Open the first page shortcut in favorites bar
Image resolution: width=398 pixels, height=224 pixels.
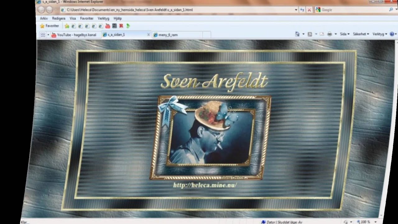pyautogui.click(x=74, y=26)
